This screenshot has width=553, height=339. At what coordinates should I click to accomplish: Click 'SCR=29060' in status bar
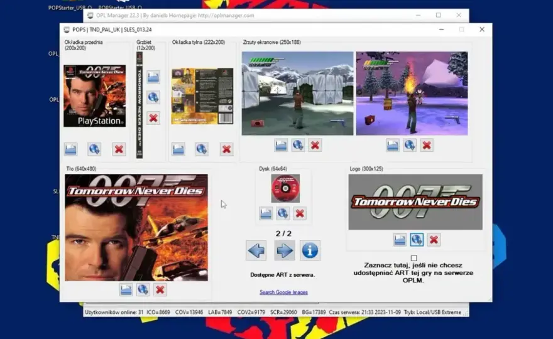coord(283,312)
